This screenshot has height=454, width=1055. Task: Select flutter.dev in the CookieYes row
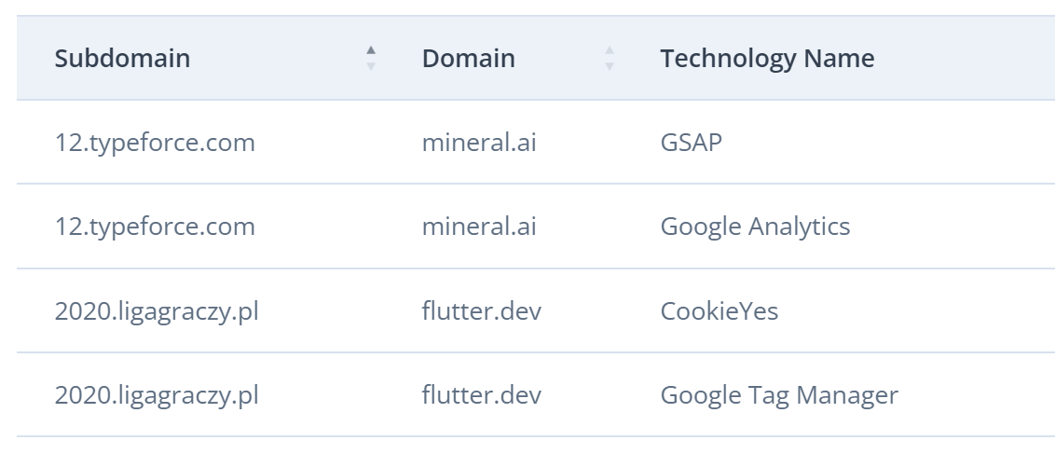(x=481, y=310)
